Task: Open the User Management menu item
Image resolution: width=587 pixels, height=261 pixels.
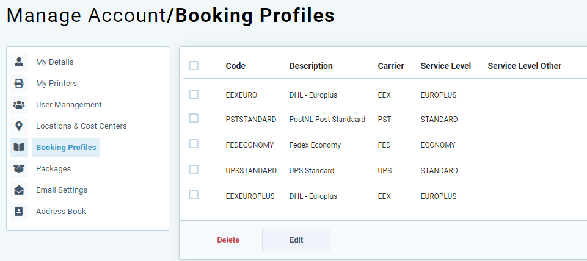Action: point(69,105)
